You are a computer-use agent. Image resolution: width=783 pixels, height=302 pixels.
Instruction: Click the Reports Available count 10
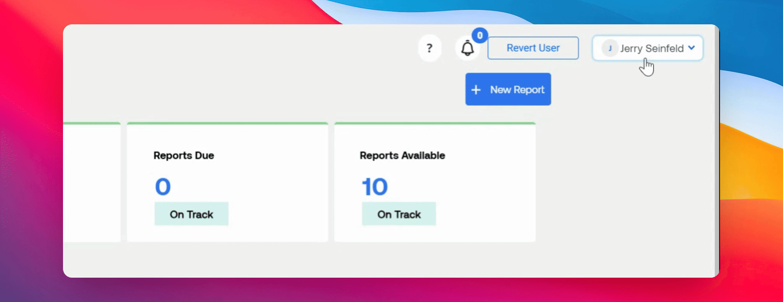375,187
